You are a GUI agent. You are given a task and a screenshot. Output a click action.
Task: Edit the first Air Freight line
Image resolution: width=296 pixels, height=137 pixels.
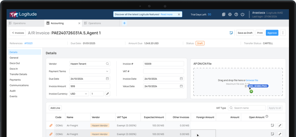pos(280,125)
